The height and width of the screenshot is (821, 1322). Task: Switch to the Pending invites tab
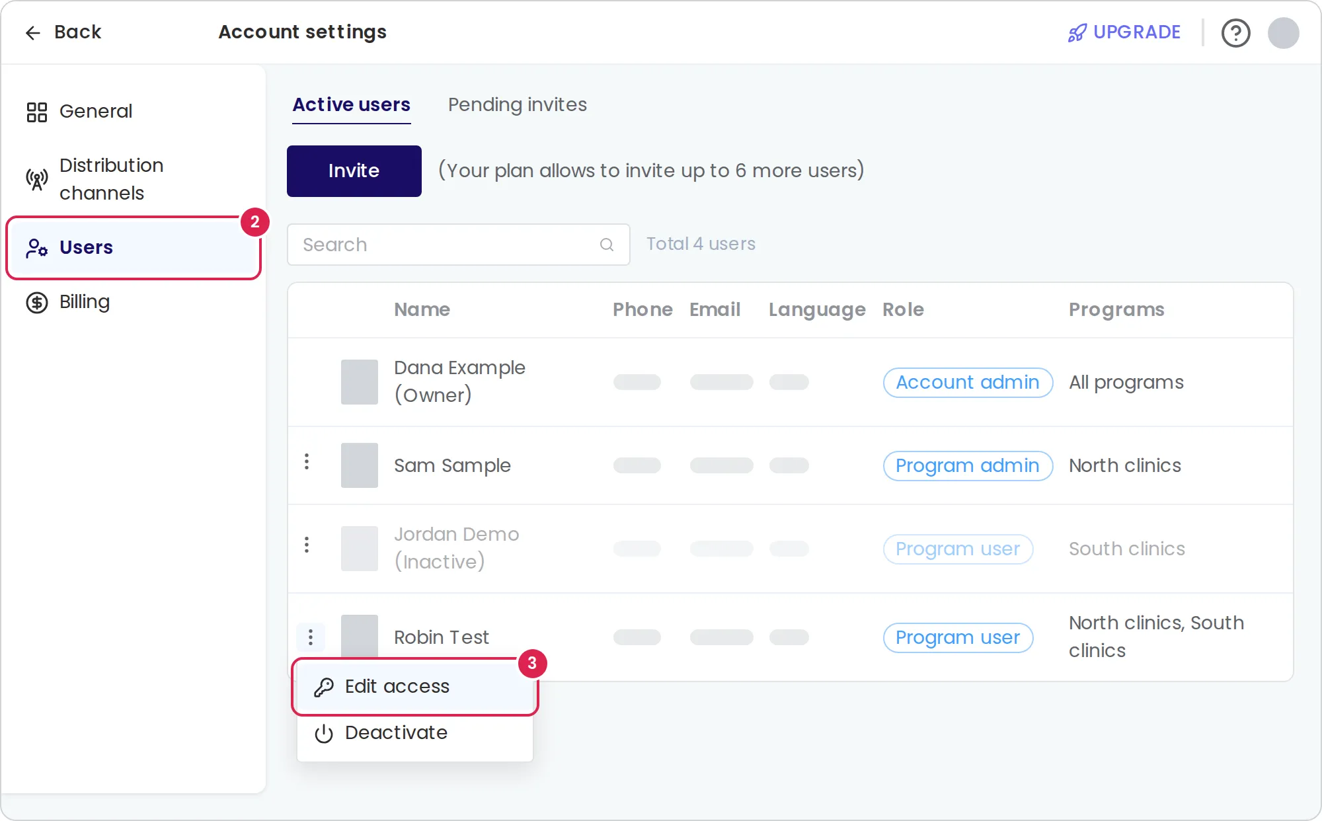pyautogui.click(x=517, y=104)
